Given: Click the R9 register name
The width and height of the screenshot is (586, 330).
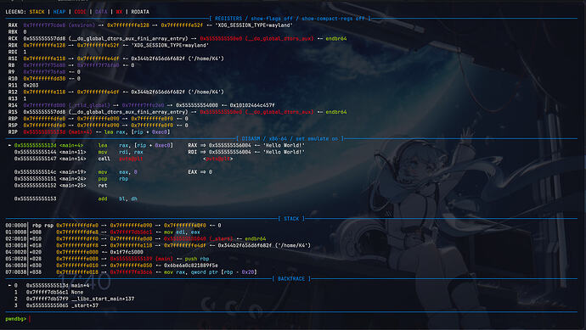Looking at the screenshot, I should pos(11,71).
